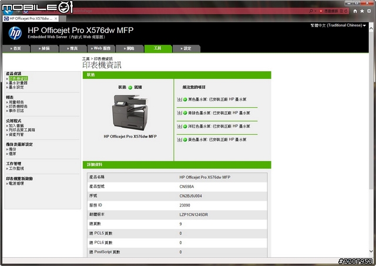Image resolution: width=376 pixels, height=266 pixels.
Task: Click the 總 PostScript 頁數 row label
Action: pyautogui.click(x=105, y=252)
